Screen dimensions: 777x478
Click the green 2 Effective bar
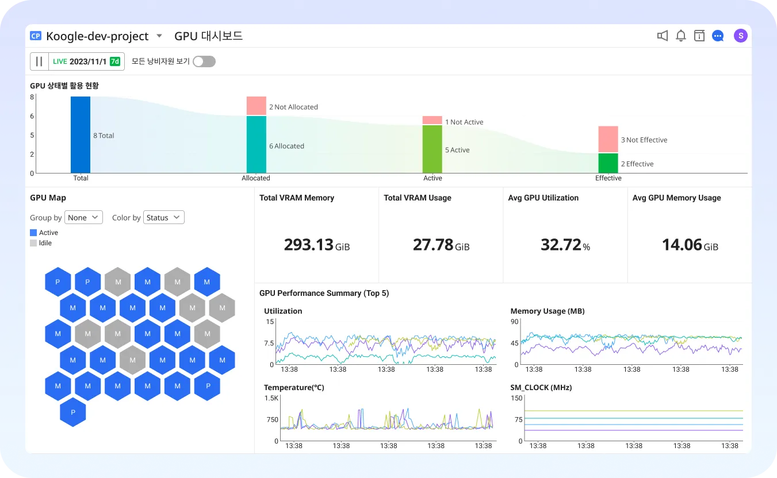coord(608,163)
